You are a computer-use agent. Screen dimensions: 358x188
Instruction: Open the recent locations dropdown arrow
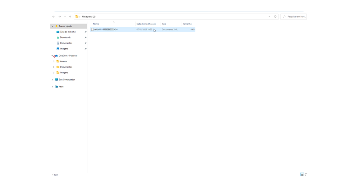pyautogui.click(x=65, y=17)
